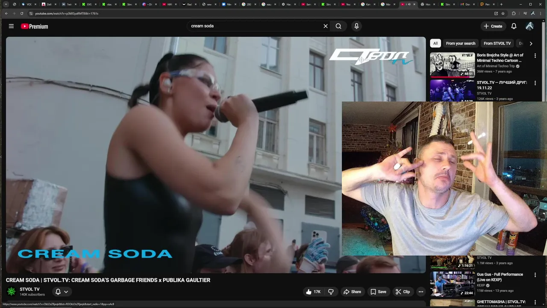Expand the subscription notification dropdown chevron
Viewport: 547px width, 308px height.
tap(66, 292)
